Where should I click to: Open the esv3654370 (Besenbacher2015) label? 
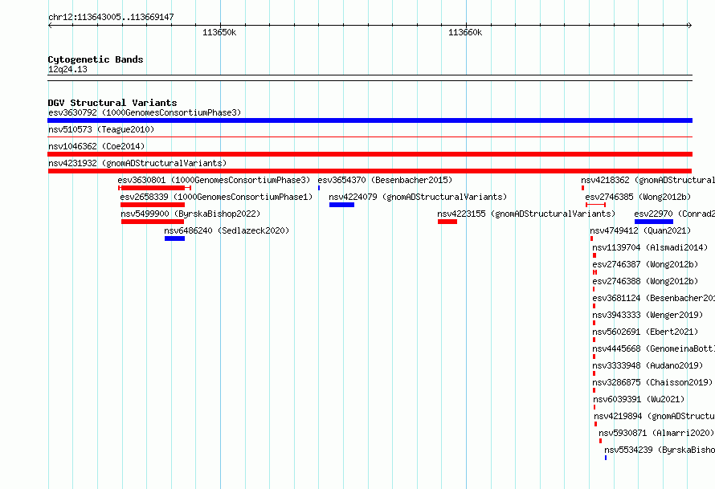coord(386,180)
